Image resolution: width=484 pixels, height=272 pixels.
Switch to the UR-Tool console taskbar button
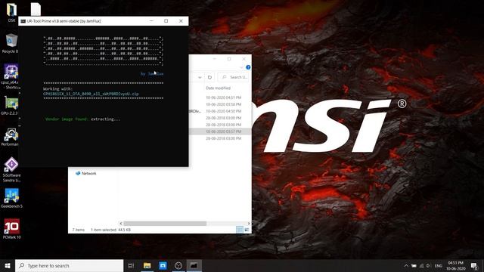194,265
